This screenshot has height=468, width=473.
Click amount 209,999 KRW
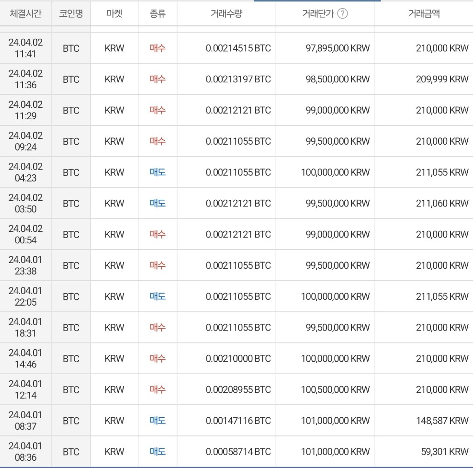point(442,80)
